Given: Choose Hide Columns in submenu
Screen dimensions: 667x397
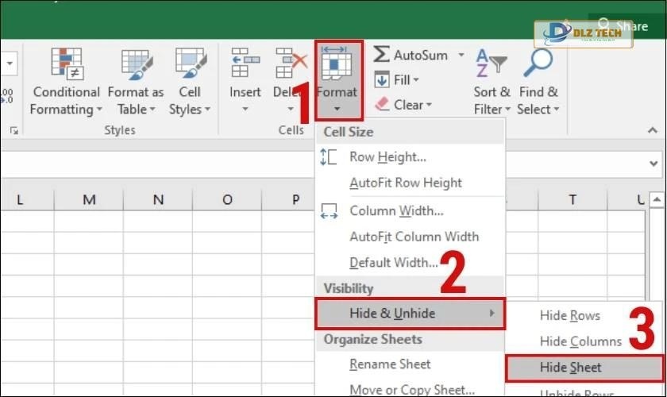Looking at the screenshot, I should click(x=580, y=341).
